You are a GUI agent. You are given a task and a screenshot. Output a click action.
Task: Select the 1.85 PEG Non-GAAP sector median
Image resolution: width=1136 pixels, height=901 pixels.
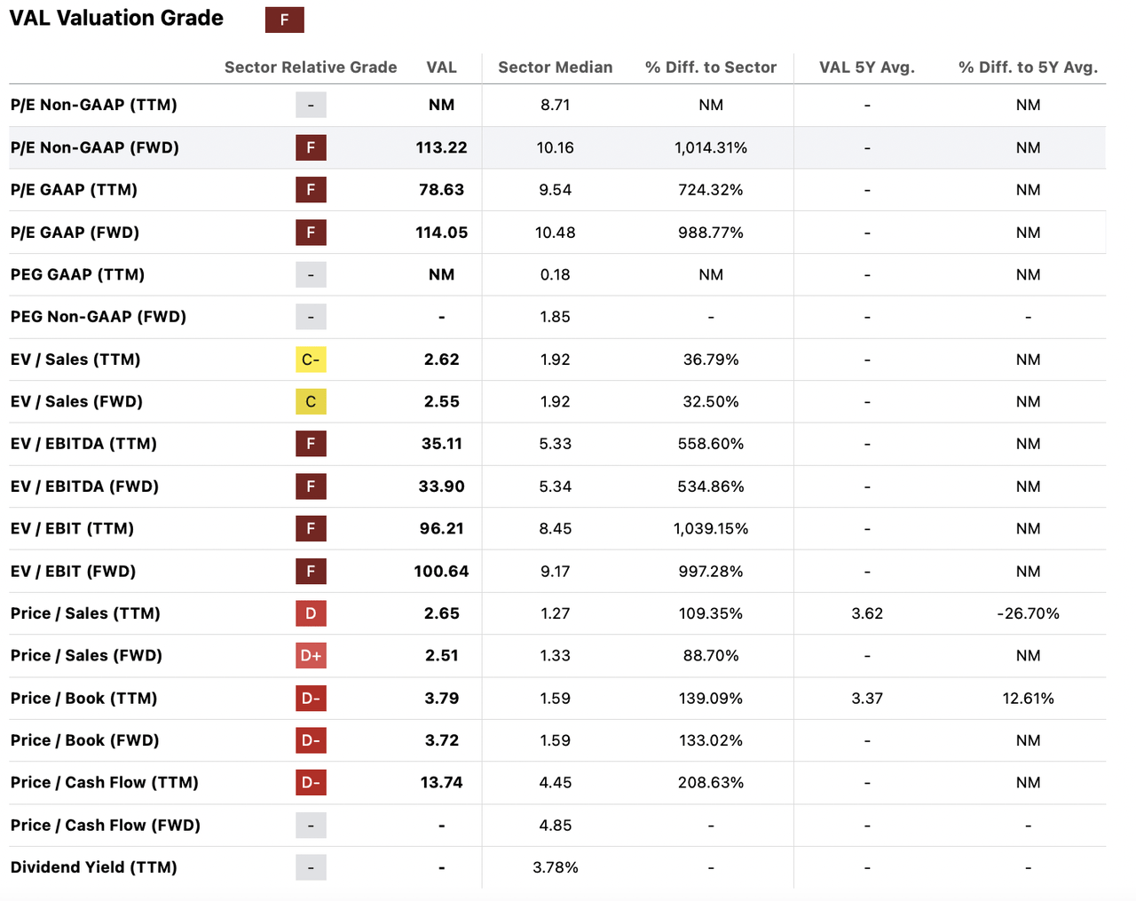tap(556, 317)
